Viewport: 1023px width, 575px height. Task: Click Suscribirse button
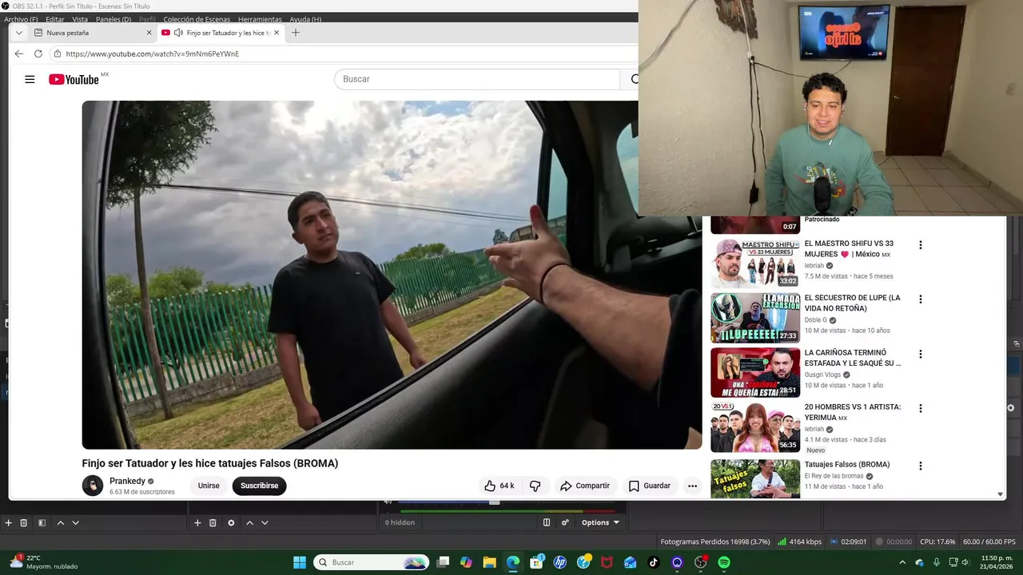click(259, 486)
